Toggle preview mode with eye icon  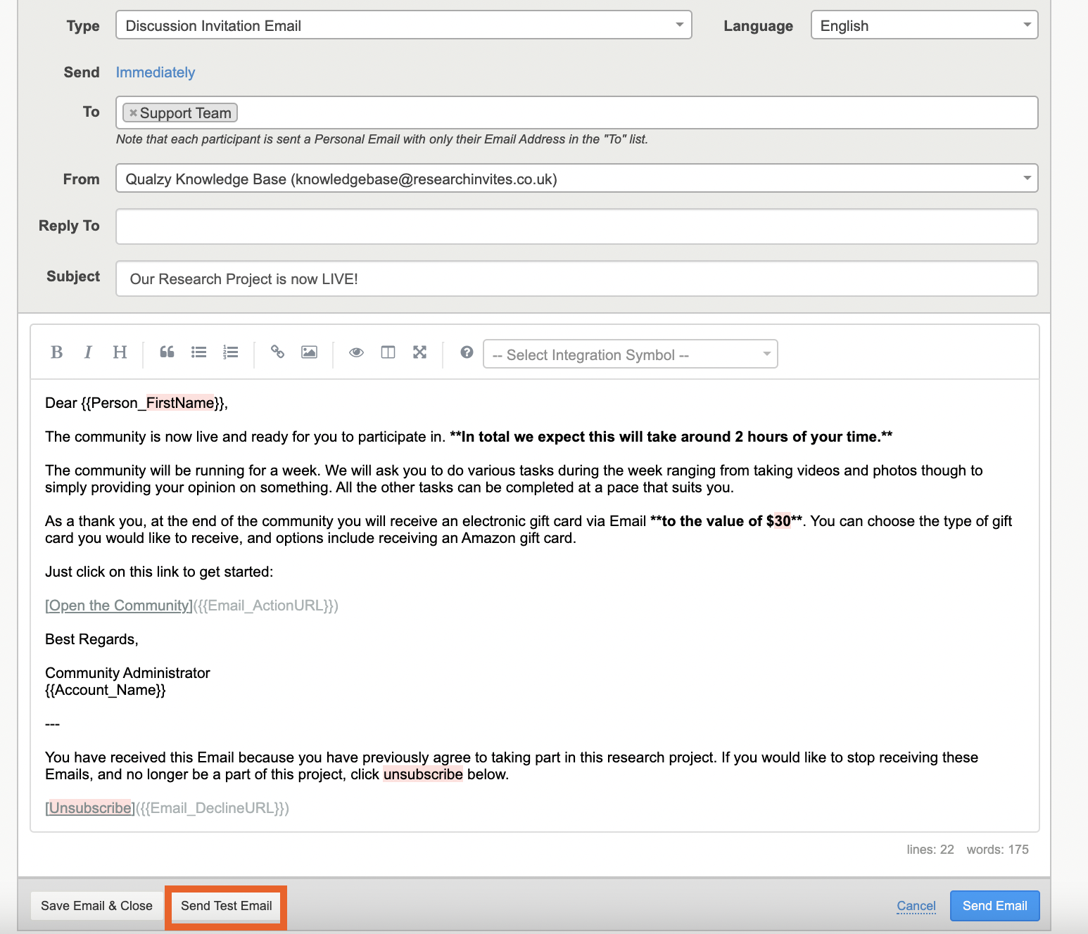[356, 352]
